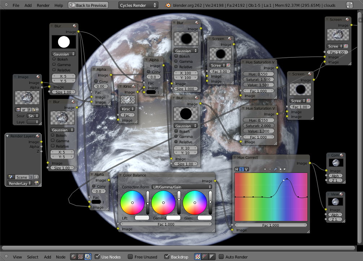Open the Lift/Gamma/Gain correction formula dropdown
Image resolution: width=363 pixels, height=261 pixels.
pyautogui.click(x=182, y=187)
